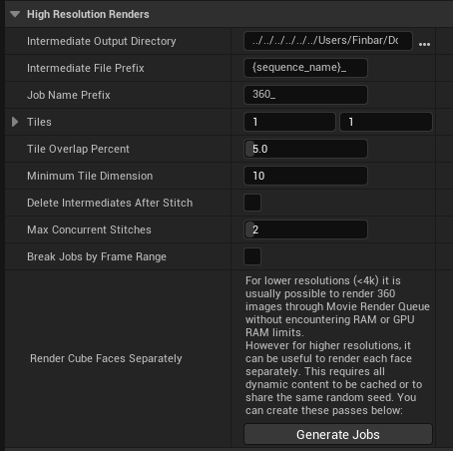
Task: Click the first Tiles value field
Action: pyautogui.click(x=289, y=122)
